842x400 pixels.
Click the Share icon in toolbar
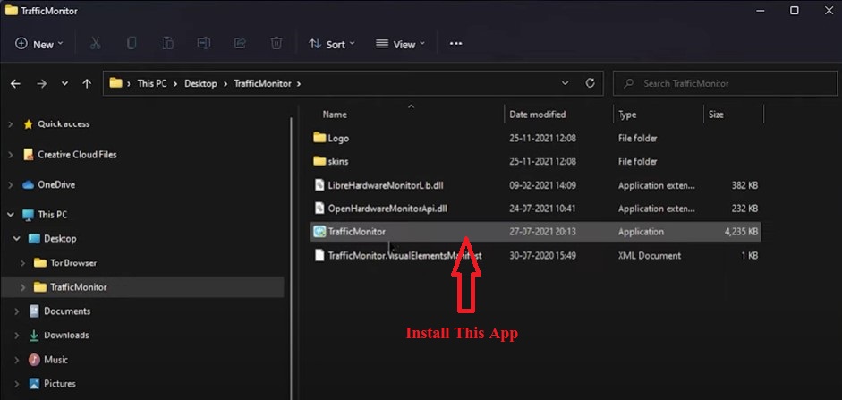pos(240,44)
